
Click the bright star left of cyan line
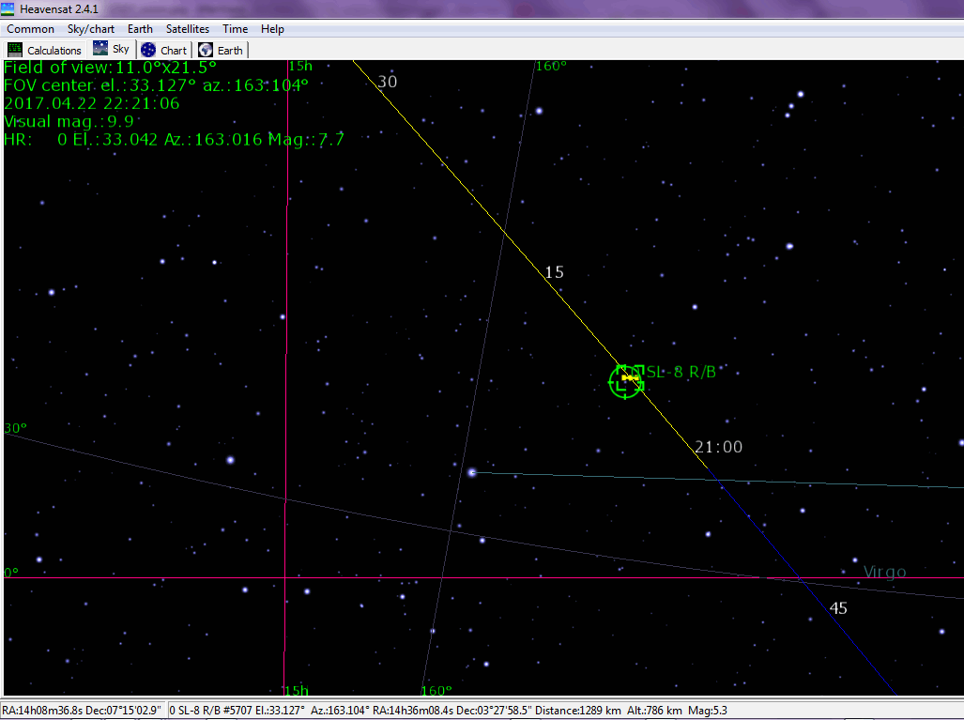472,472
